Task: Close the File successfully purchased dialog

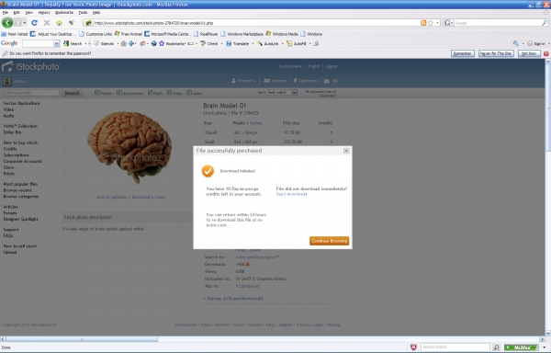Action: click(x=346, y=151)
